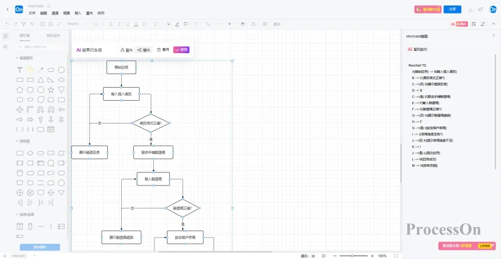Click the shape search input field

click(x=43, y=47)
